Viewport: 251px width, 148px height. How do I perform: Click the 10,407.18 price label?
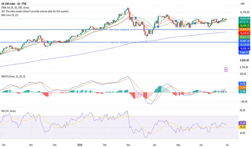tap(244, 41)
